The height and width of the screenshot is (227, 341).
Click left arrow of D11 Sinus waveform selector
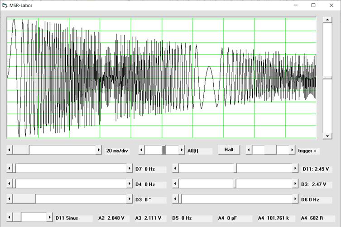click(x=10, y=218)
